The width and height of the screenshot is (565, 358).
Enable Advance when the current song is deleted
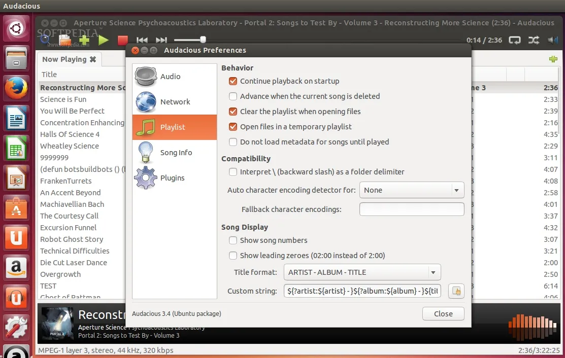click(x=233, y=96)
